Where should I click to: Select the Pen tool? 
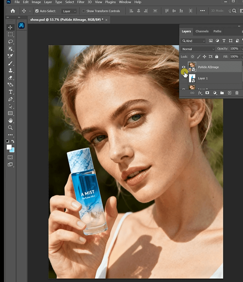(11, 99)
